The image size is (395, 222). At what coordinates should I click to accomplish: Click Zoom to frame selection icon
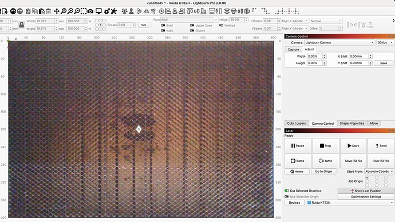(x=84, y=11)
